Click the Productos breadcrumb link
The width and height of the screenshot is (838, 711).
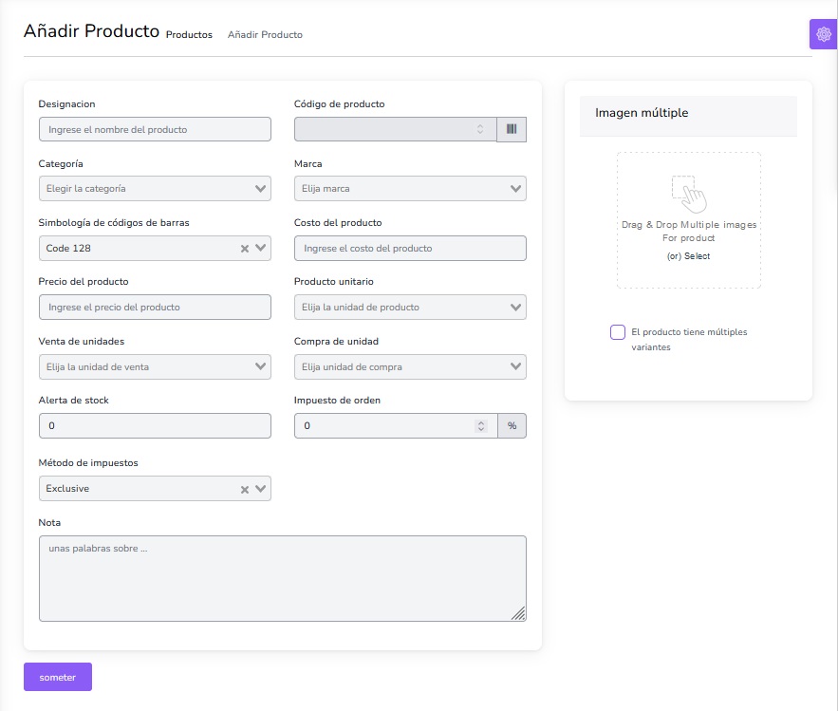click(x=189, y=35)
